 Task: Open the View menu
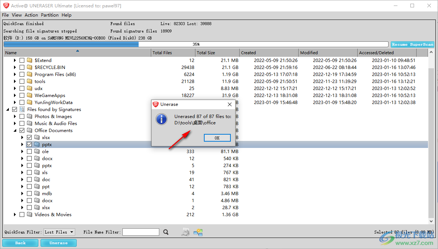17,15
